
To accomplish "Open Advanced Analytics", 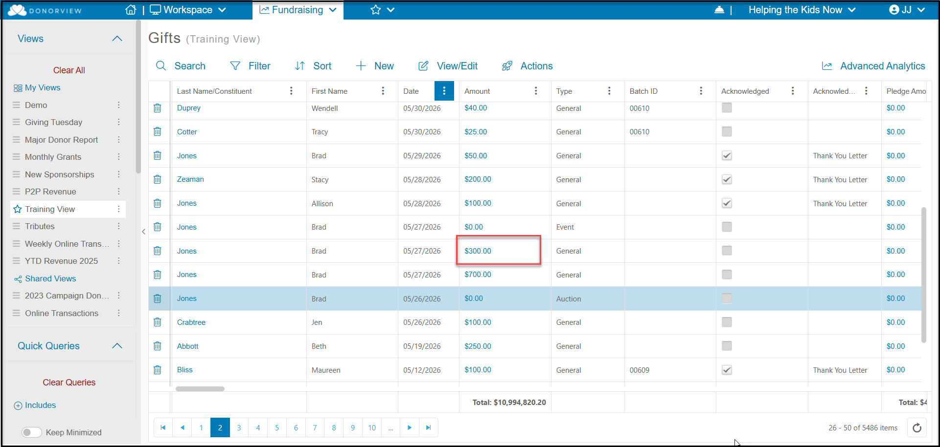I will pos(873,66).
